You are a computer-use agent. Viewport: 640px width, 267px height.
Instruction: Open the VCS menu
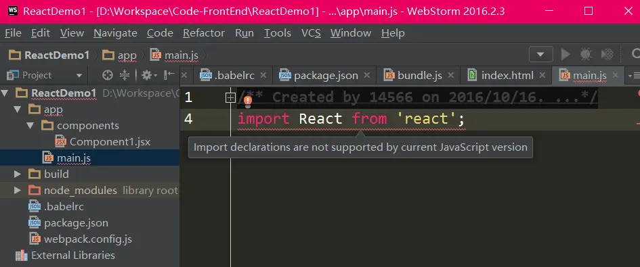point(311,33)
